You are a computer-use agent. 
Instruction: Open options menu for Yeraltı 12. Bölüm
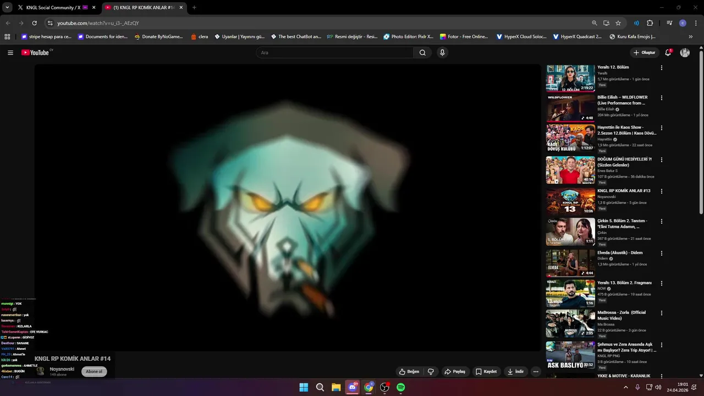click(662, 68)
